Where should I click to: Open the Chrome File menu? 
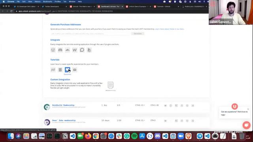click(x=18, y=2)
